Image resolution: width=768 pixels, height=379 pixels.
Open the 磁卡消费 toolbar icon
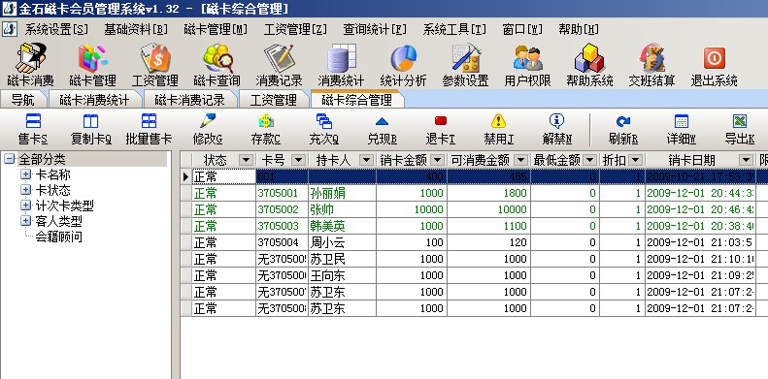click(x=30, y=65)
